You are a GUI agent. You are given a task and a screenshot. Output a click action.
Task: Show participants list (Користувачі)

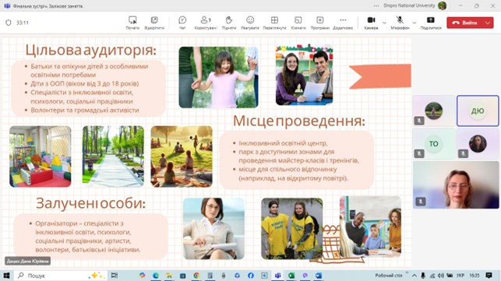pyautogui.click(x=206, y=23)
